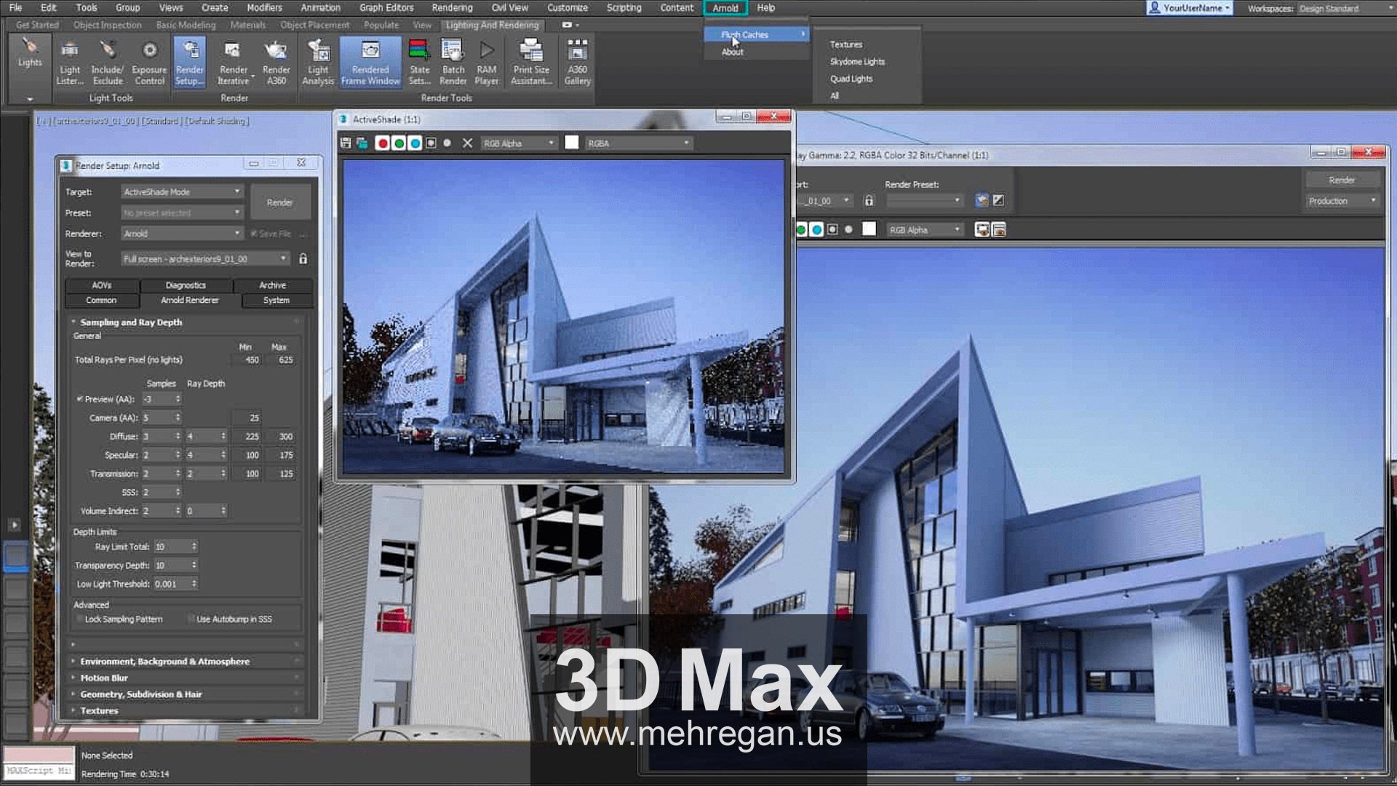Click Render button in Rendered Frame Window
Viewport: 1397px width, 786px height.
pyautogui.click(x=1342, y=180)
